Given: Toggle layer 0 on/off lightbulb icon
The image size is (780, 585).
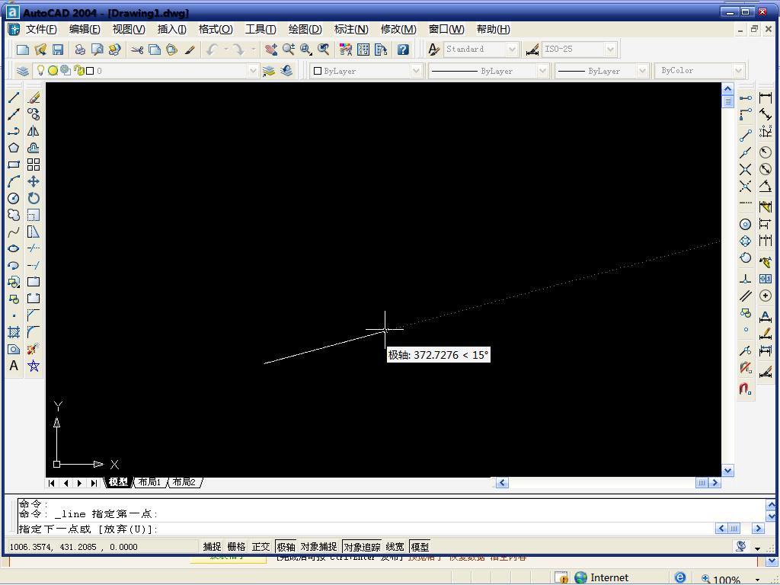Looking at the screenshot, I should [41, 71].
